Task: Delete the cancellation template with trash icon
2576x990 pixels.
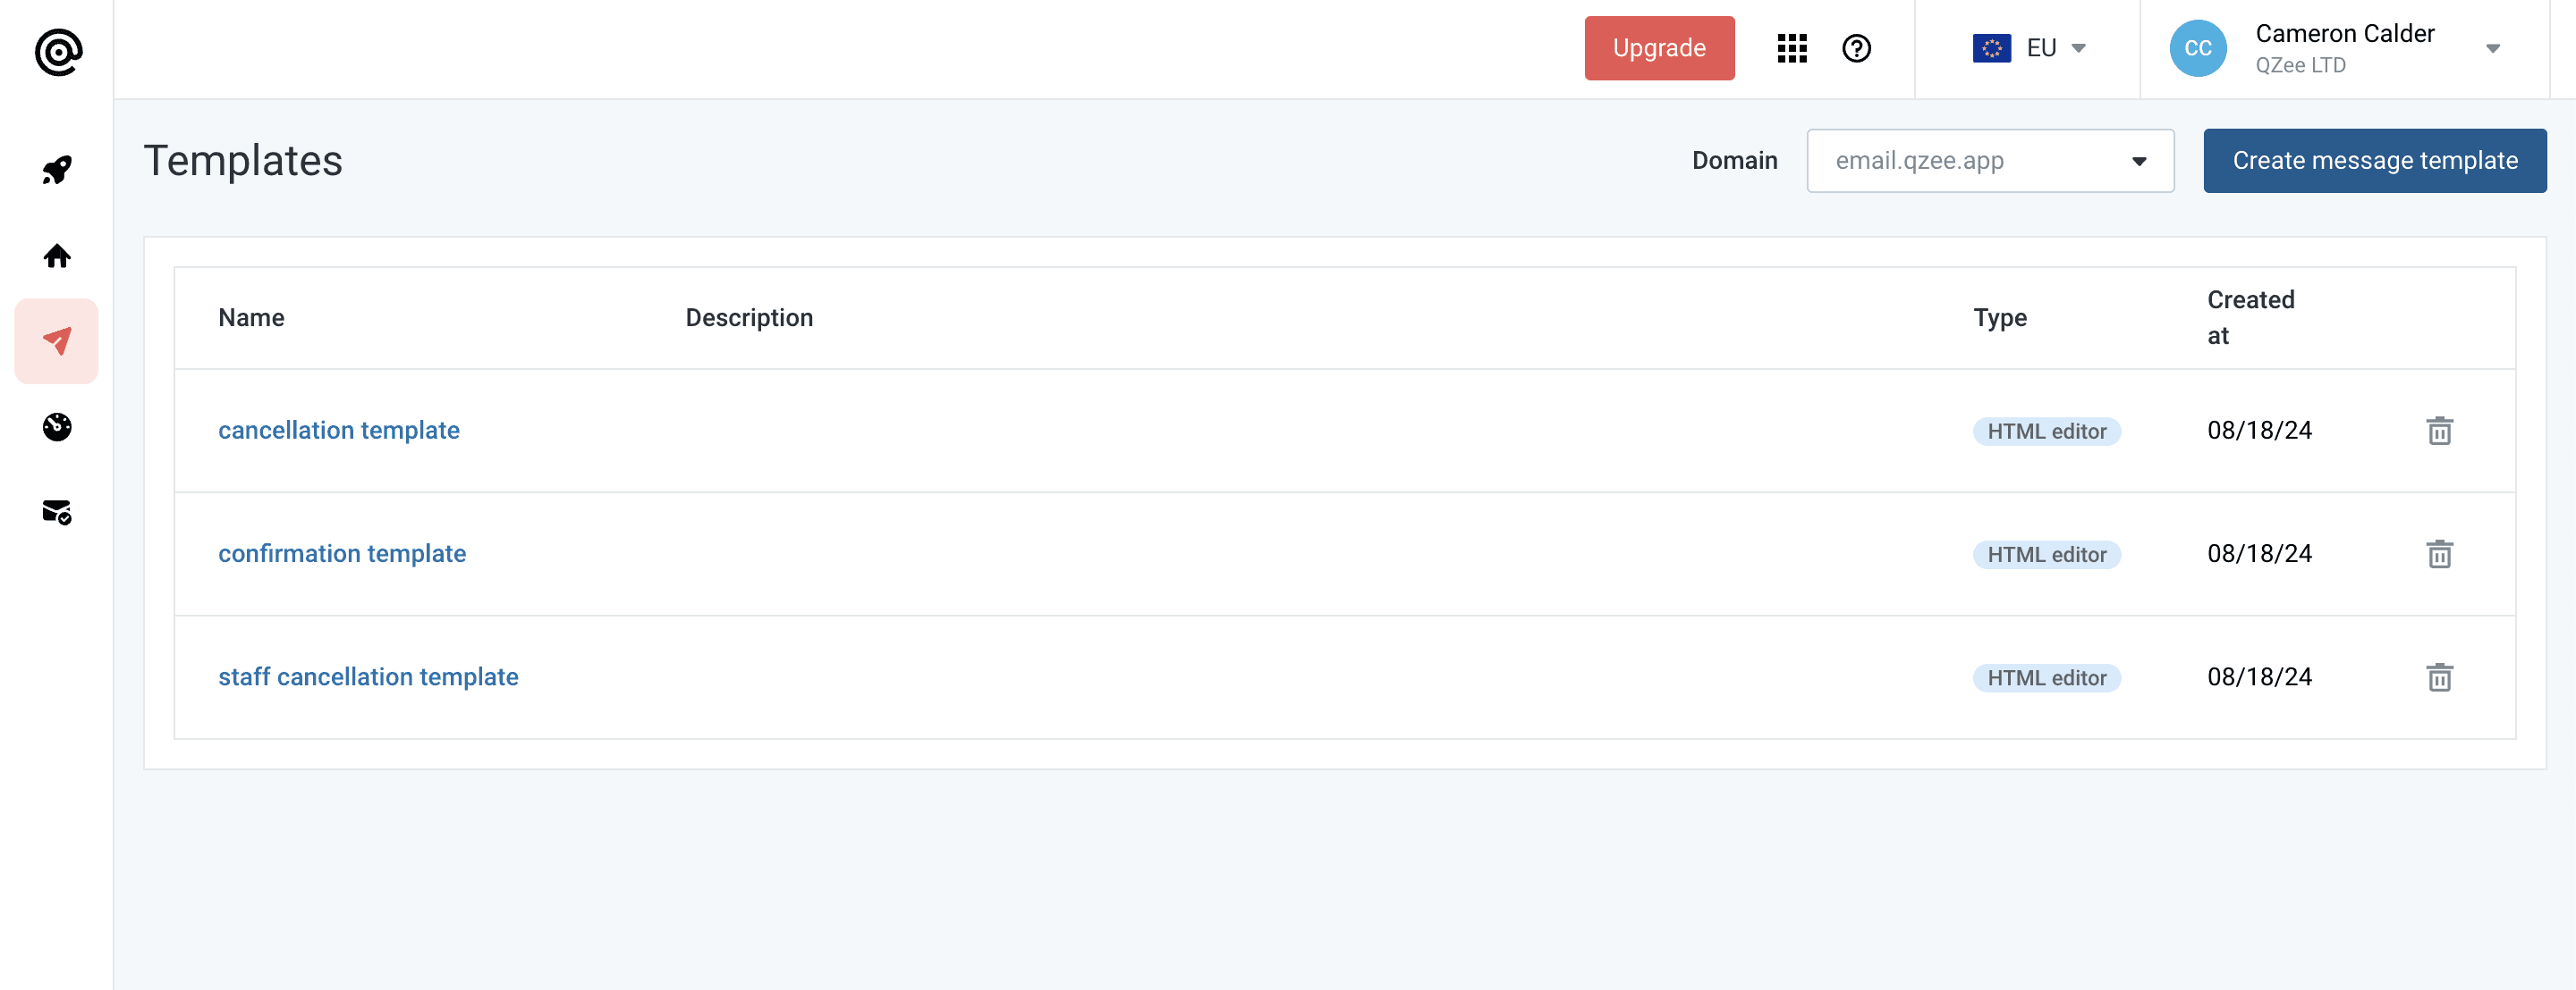Action: tap(2439, 431)
